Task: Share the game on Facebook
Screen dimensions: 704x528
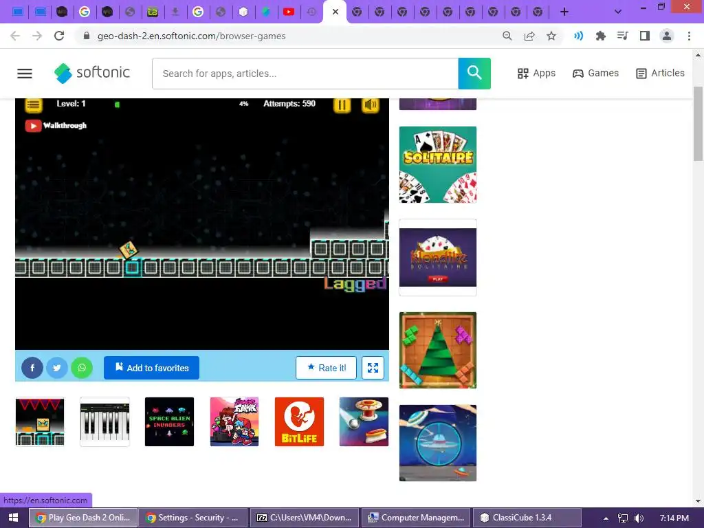Action: [32, 368]
